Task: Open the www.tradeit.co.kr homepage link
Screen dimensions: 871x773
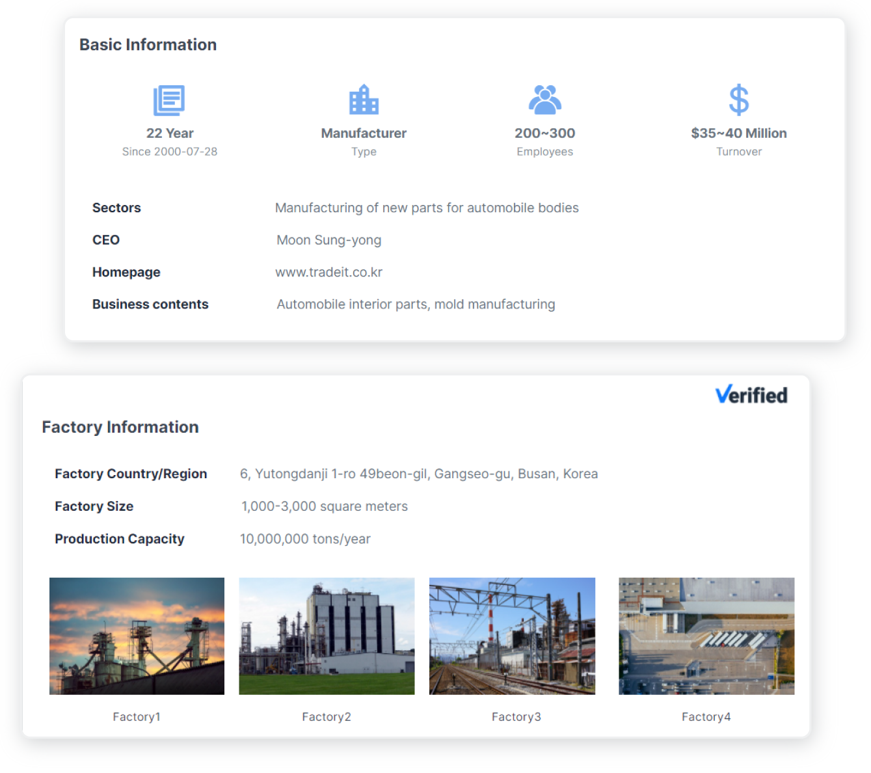Action: pyautogui.click(x=328, y=272)
